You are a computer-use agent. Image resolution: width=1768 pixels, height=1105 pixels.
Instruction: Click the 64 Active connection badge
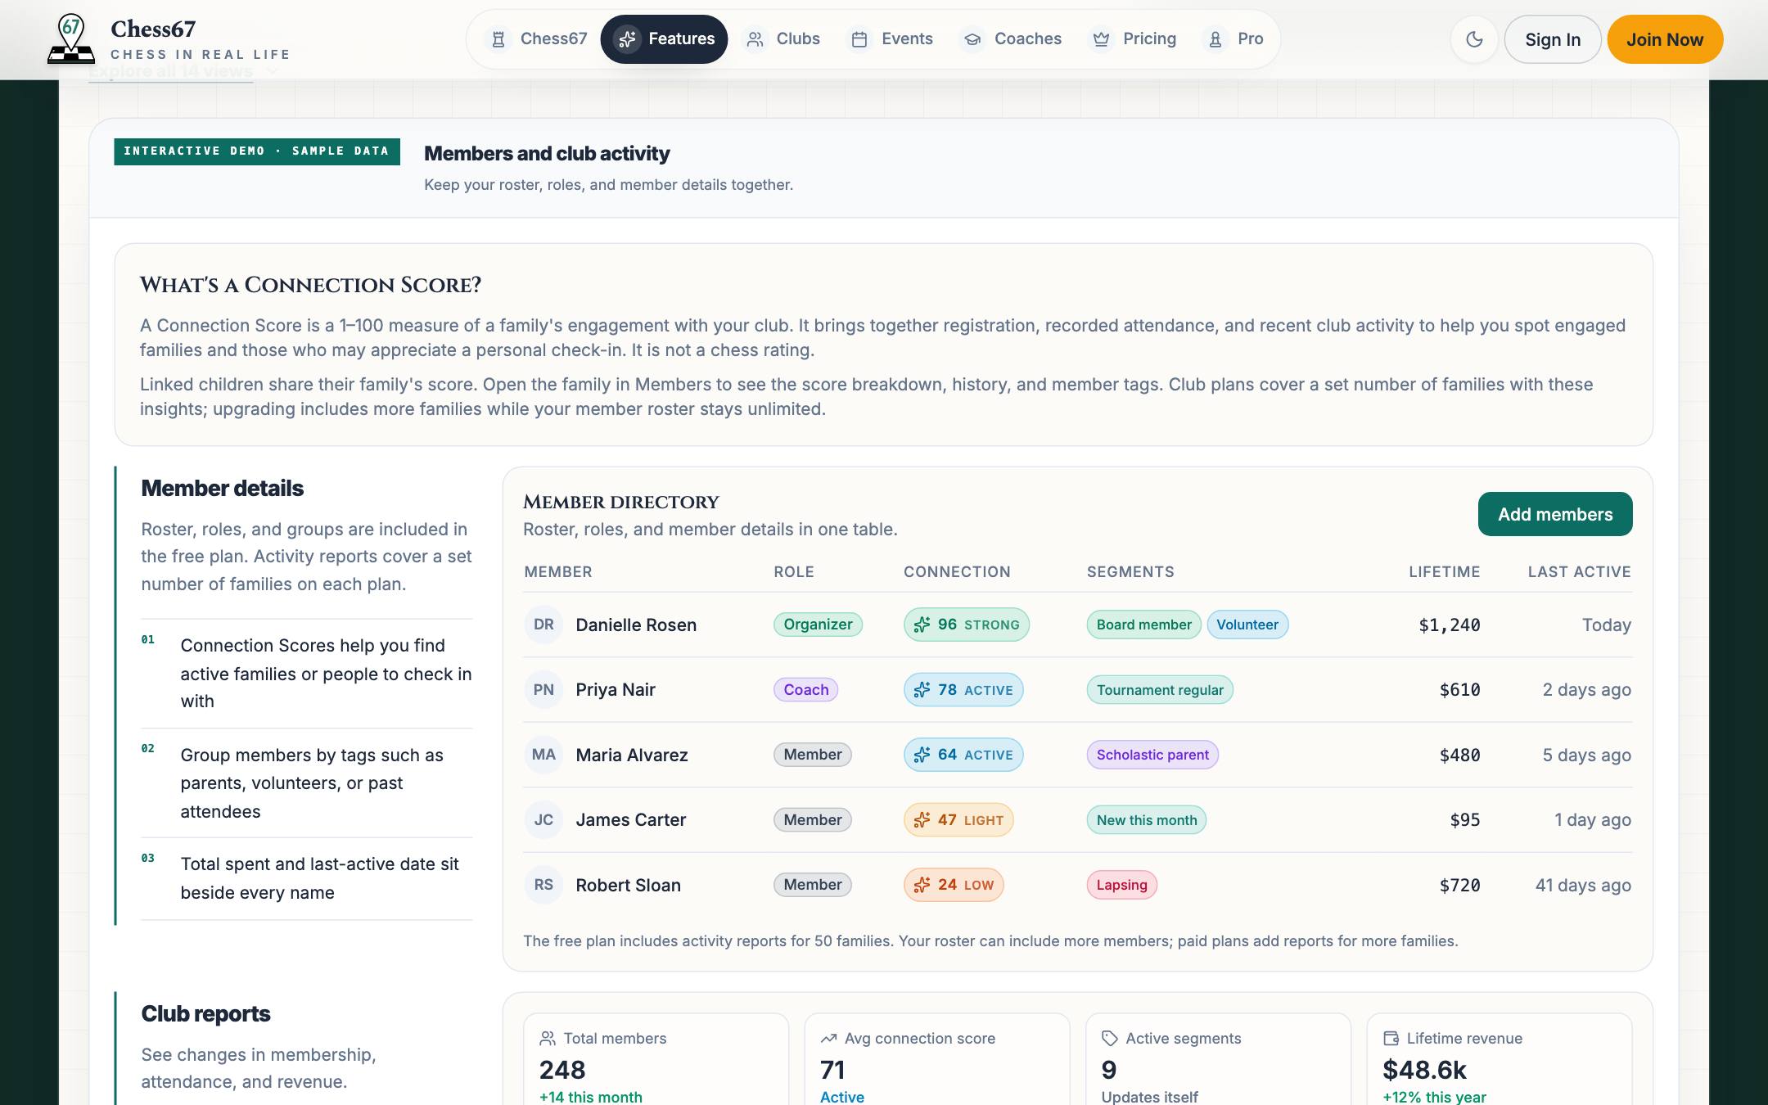(x=963, y=755)
